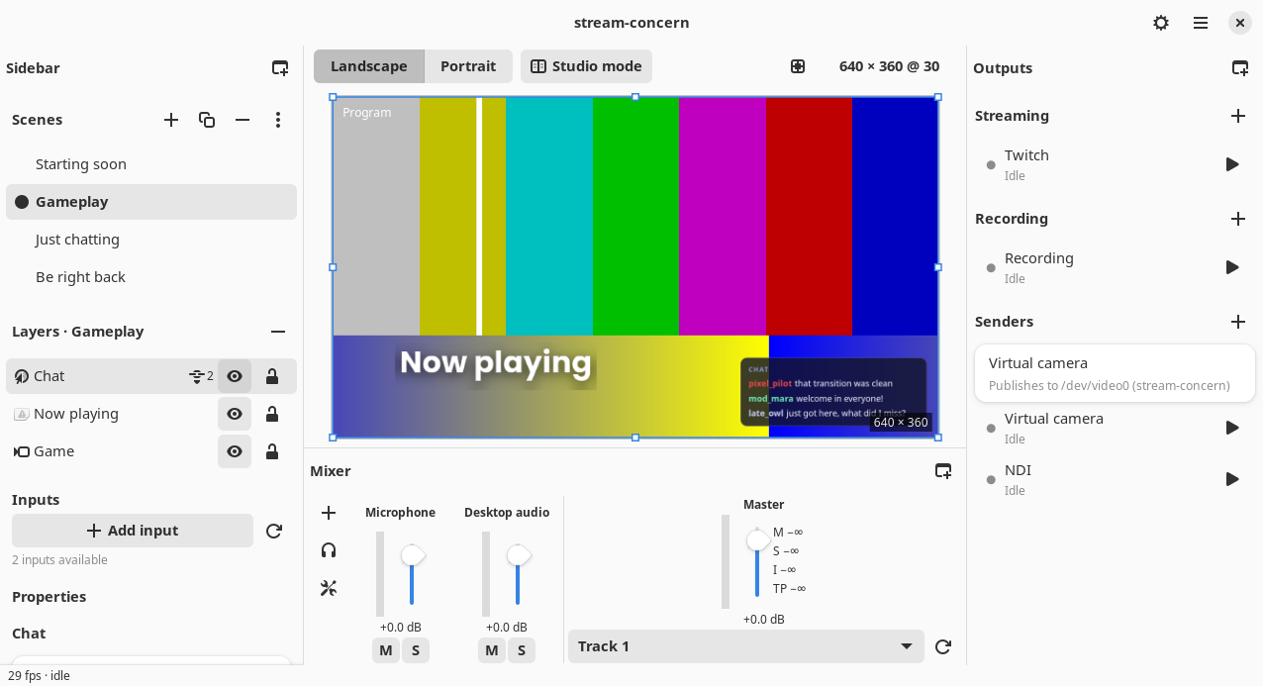This screenshot has height=686, width=1263.
Task: Click the Desktop audio volume slider handle
Action: (x=519, y=555)
